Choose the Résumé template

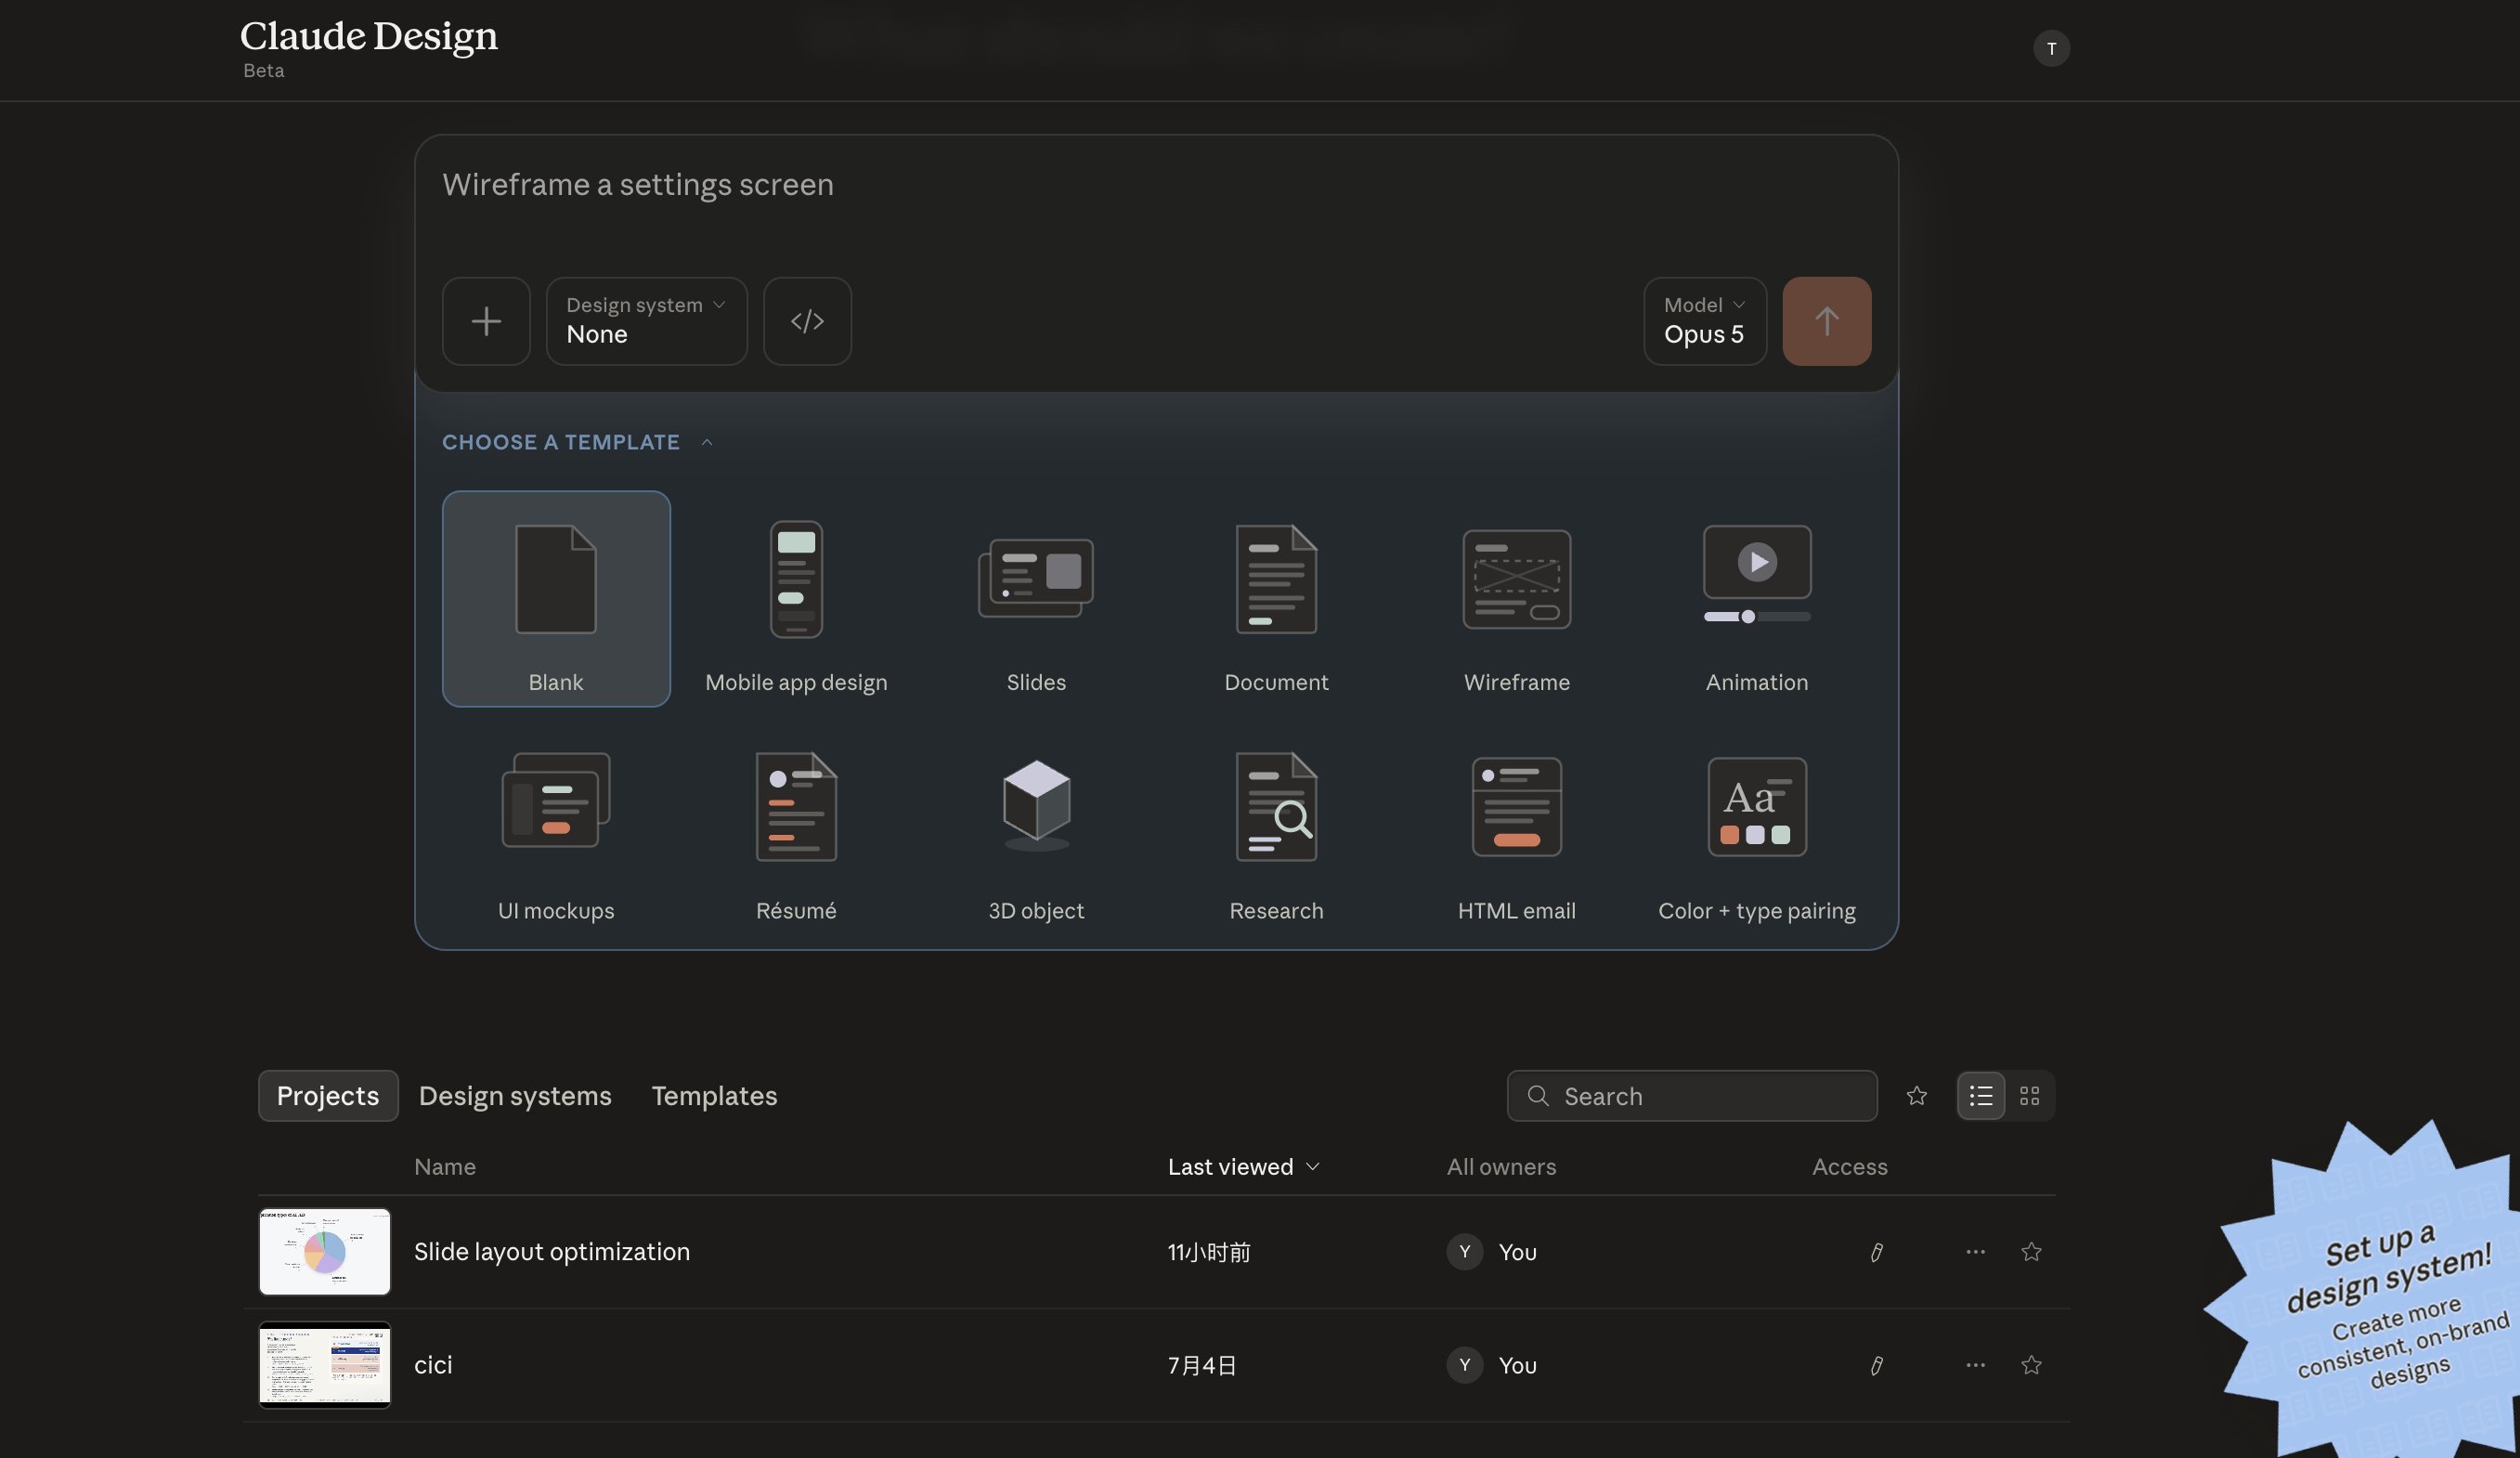pyautogui.click(x=796, y=827)
